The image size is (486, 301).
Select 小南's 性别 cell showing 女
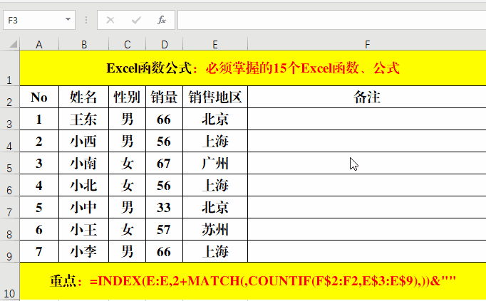click(x=127, y=163)
